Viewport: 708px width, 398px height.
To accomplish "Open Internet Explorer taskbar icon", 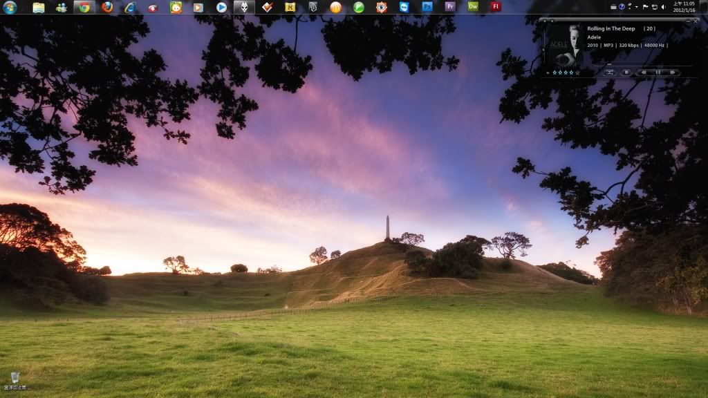I will tap(130, 8).
